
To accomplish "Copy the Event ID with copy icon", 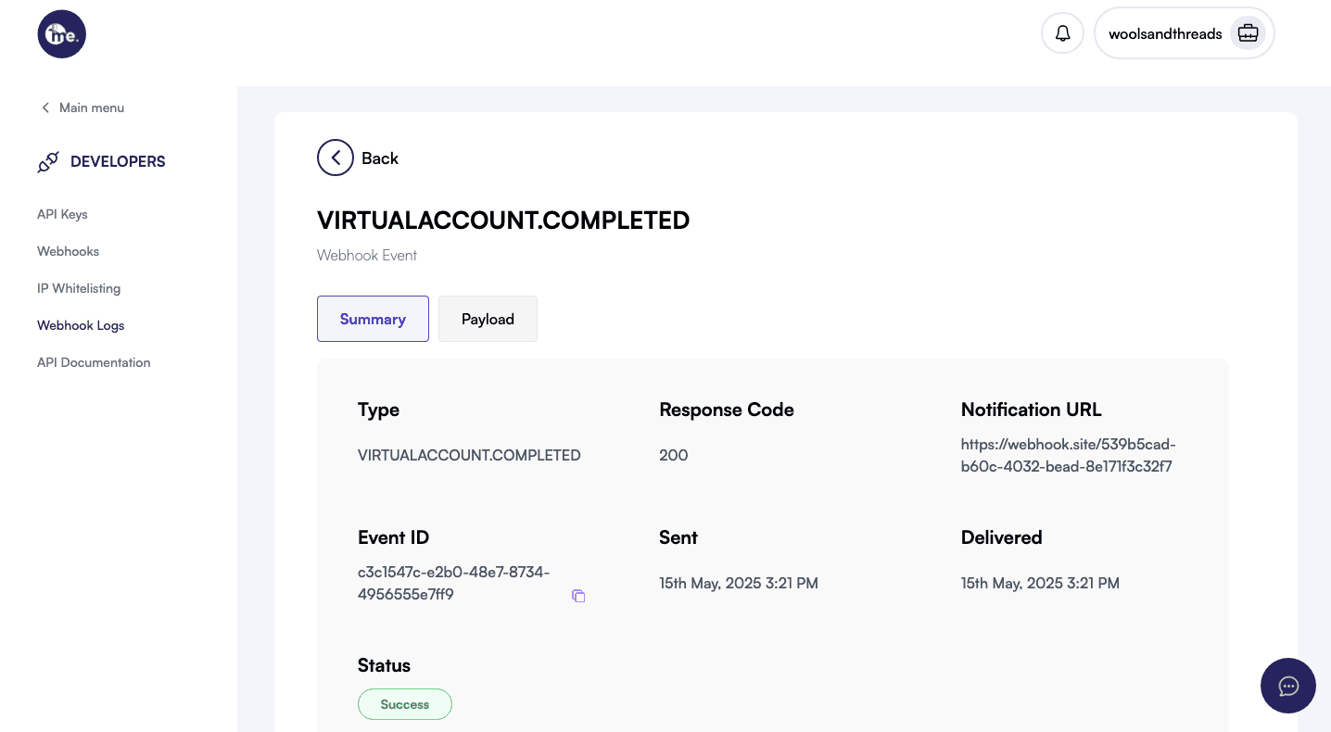I will (578, 596).
